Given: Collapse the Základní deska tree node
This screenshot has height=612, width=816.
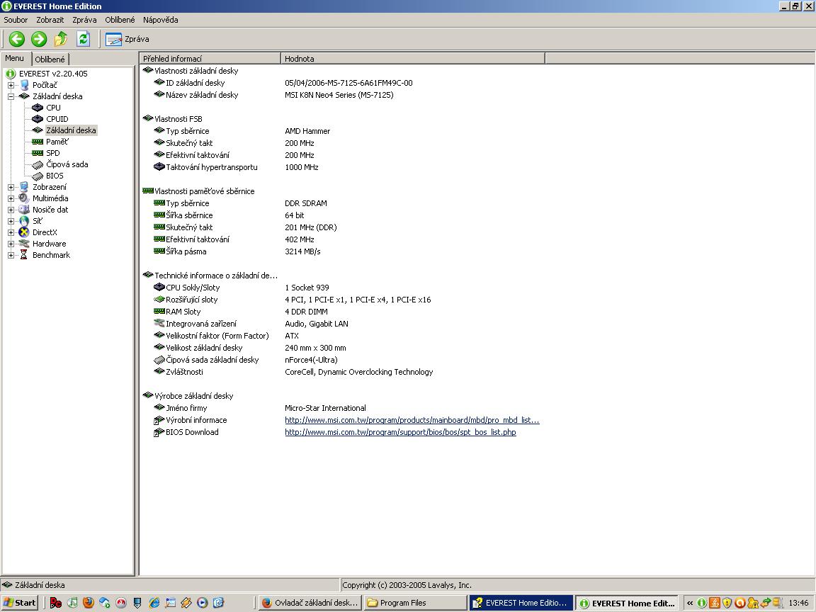Looking at the screenshot, I should click(x=11, y=96).
